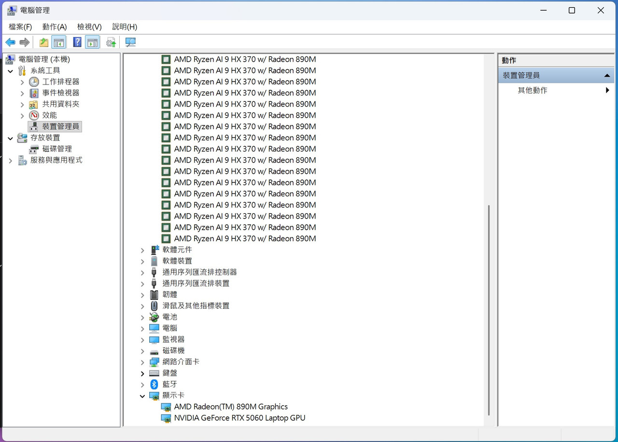618x442 pixels.
Task: Click the 藍牙 Bluetooth icon
Action: (x=154, y=384)
